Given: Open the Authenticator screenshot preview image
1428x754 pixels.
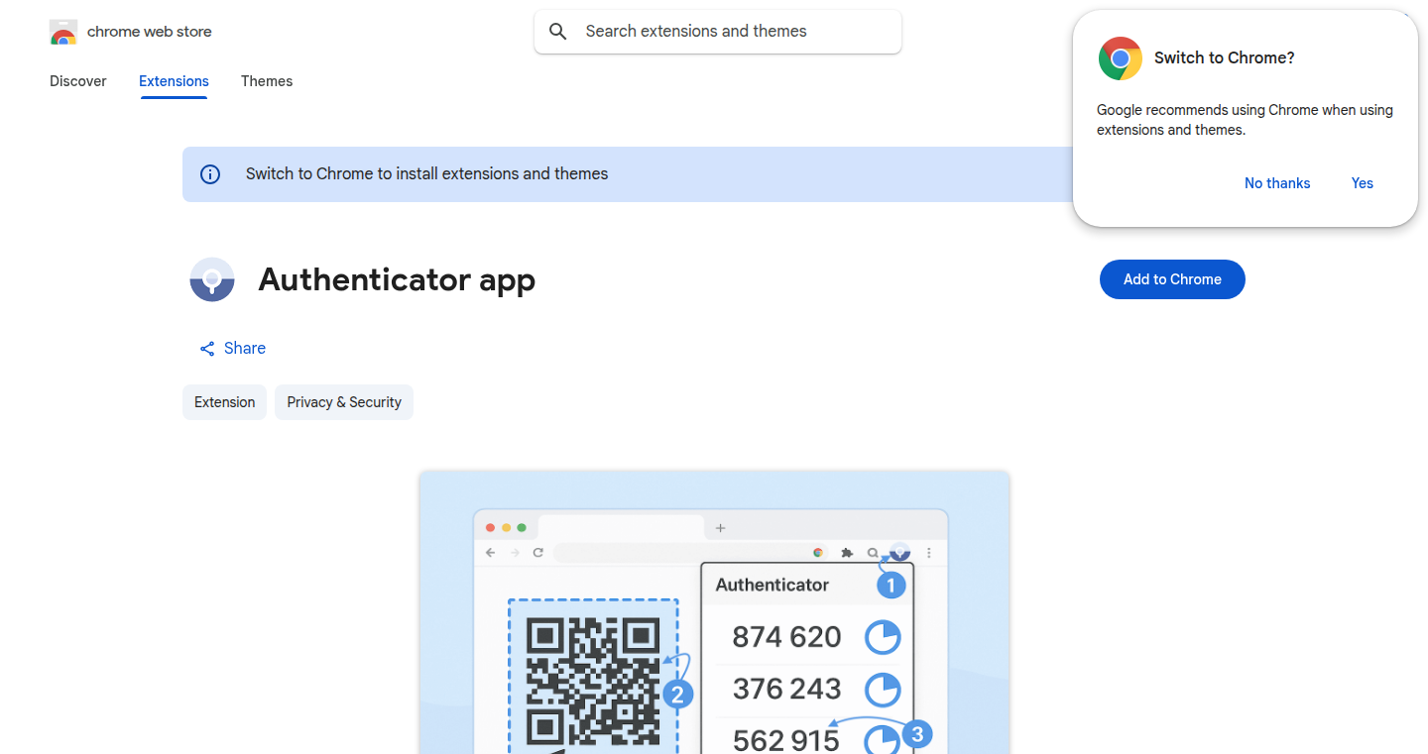Looking at the screenshot, I should pos(714,612).
